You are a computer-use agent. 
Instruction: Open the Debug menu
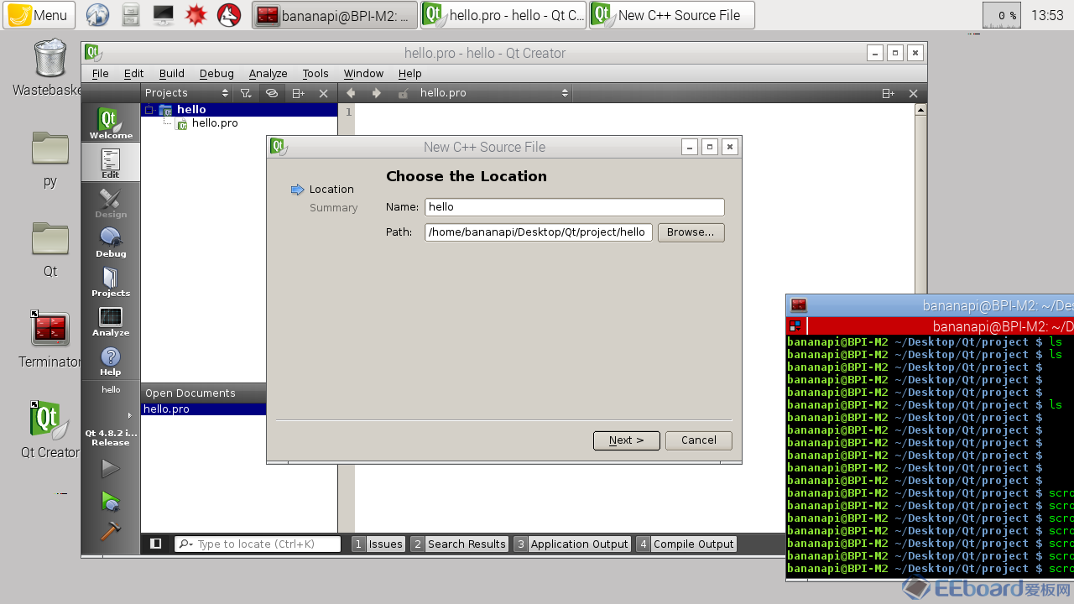216,74
